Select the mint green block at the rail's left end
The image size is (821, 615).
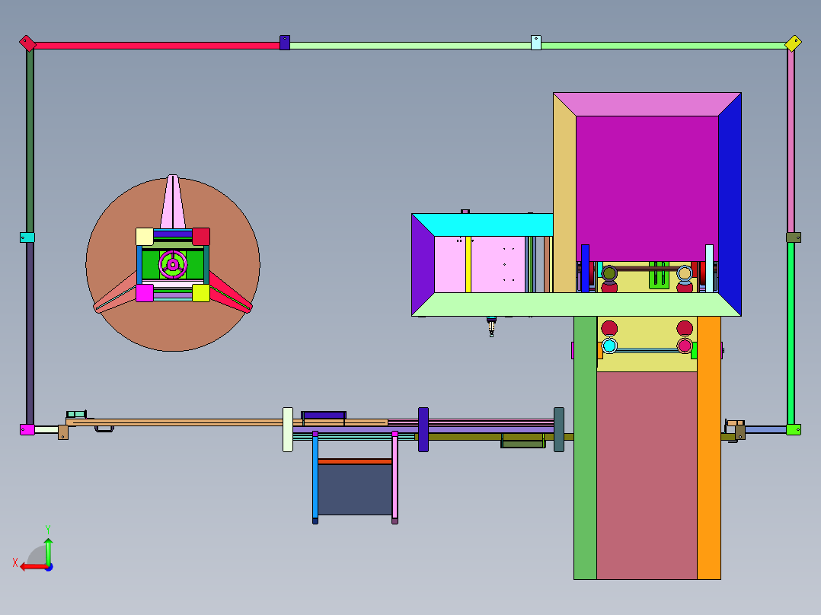tap(76, 415)
